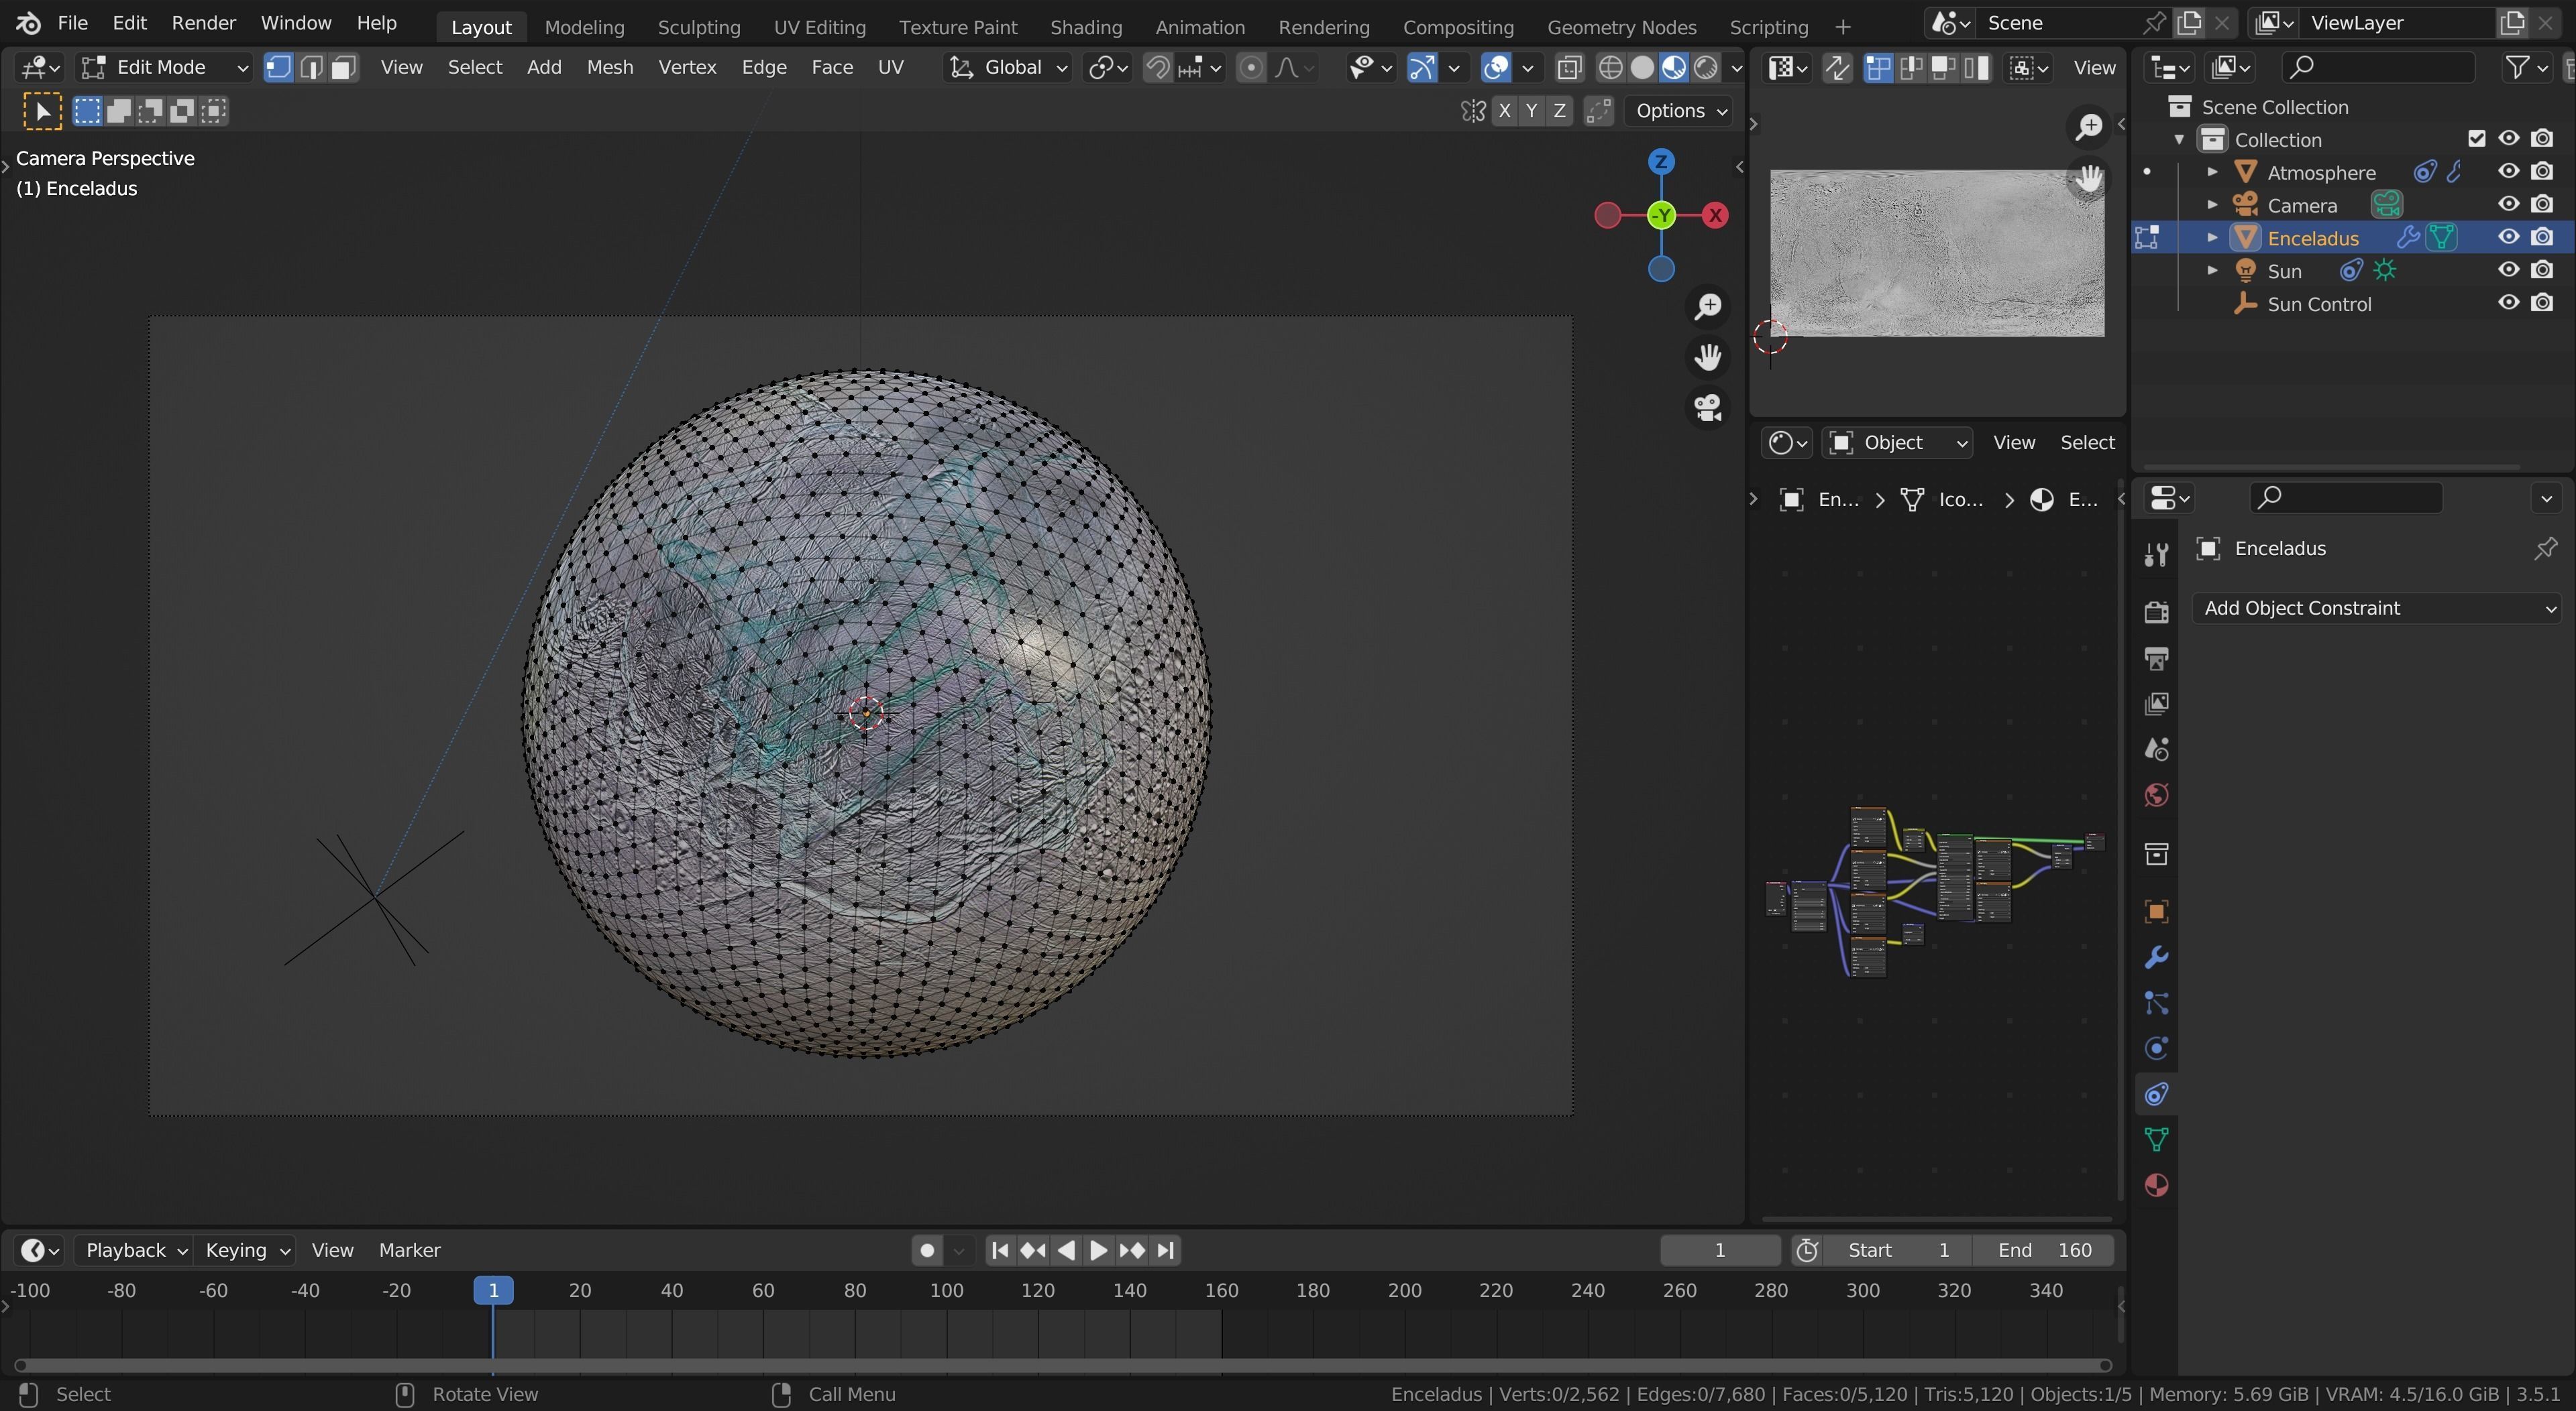Click Marker menu in timeline
The height and width of the screenshot is (1411, 2576).
pos(409,1250)
